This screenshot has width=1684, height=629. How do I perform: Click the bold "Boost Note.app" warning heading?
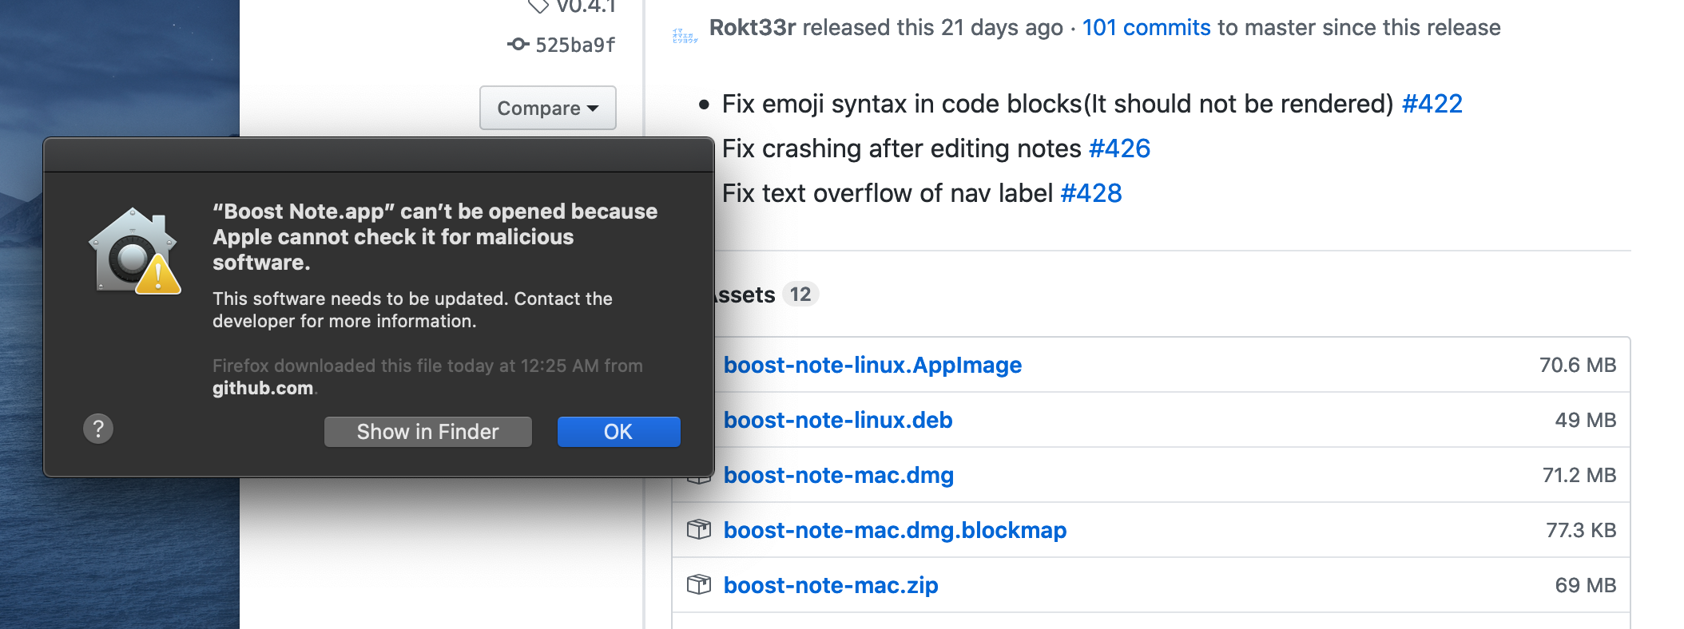pos(435,237)
